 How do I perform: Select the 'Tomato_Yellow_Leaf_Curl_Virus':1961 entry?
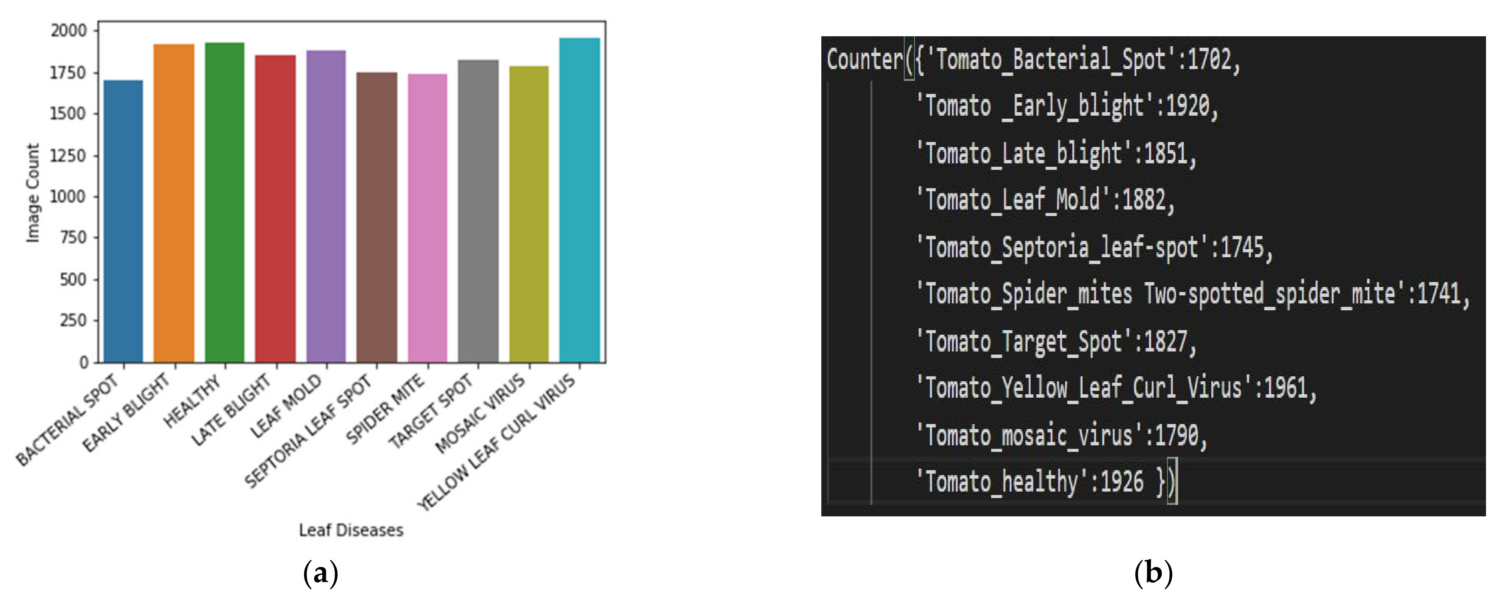[1115, 388]
